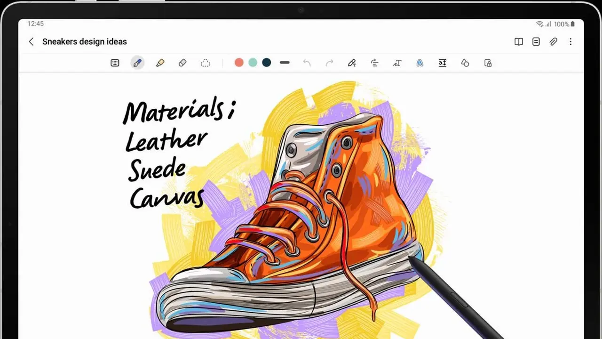Pick the dark navy pen color
Image resolution: width=602 pixels, height=339 pixels.
click(x=267, y=63)
